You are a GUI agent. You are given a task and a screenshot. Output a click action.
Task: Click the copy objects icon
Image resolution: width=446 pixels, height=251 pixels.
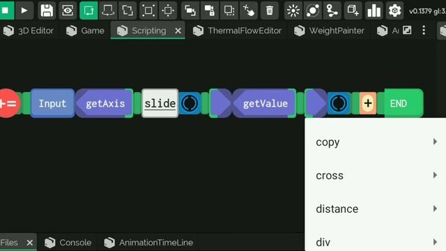point(190,10)
